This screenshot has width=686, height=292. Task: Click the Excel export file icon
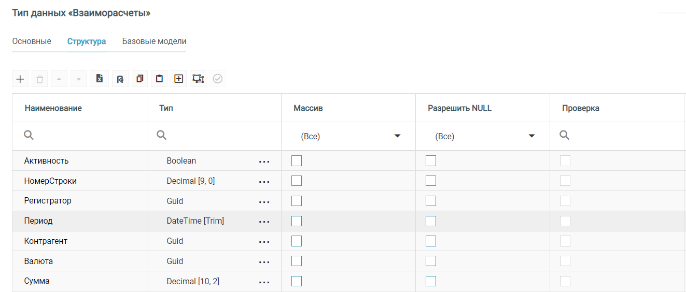point(100,79)
